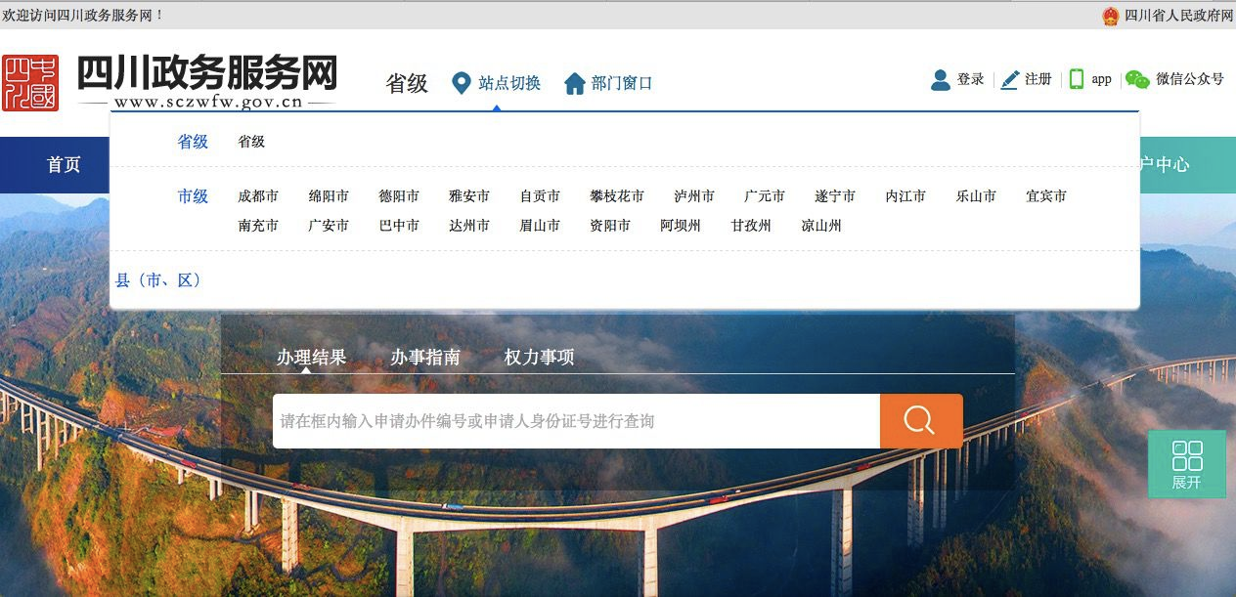Choose 甘孜州 from the city list
This screenshot has height=597, width=1236.
click(751, 226)
